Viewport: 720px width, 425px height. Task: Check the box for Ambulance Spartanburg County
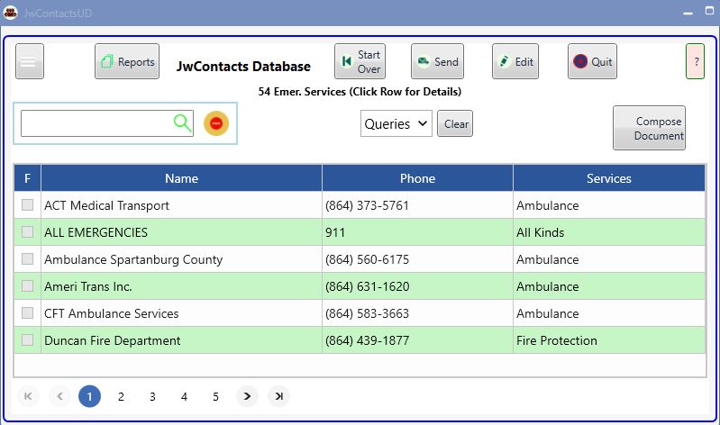[28, 258]
